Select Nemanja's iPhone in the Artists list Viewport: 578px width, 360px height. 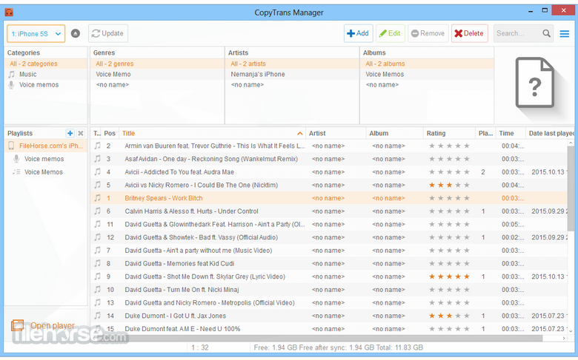coord(292,74)
